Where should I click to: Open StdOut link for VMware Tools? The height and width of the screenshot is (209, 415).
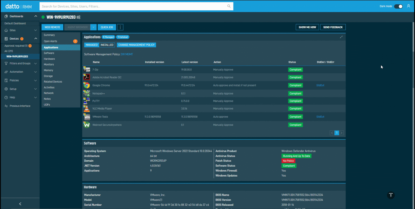(x=320, y=117)
